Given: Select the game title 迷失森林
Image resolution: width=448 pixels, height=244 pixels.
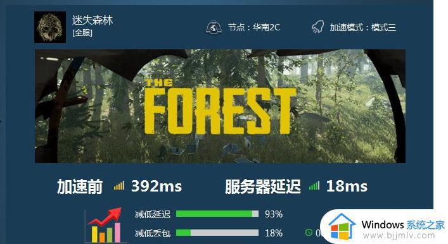Looking at the screenshot, I should point(93,20).
